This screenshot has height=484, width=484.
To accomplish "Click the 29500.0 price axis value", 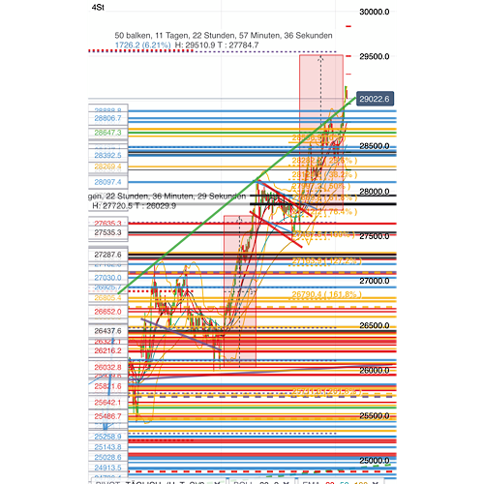I will click(375, 57).
